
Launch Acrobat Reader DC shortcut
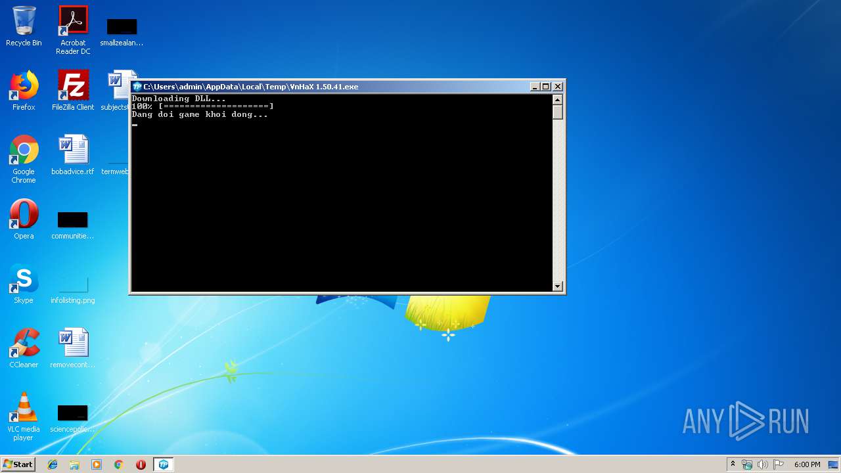click(73, 30)
